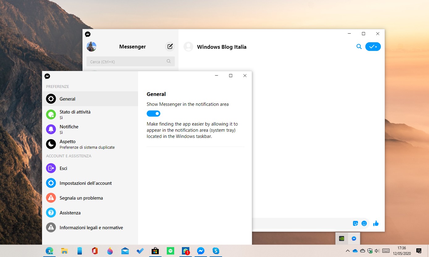Image resolution: width=429 pixels, height=257 pixels.
Task: Click Messenger logo in preferences title bar
Action: pos(47,76)
